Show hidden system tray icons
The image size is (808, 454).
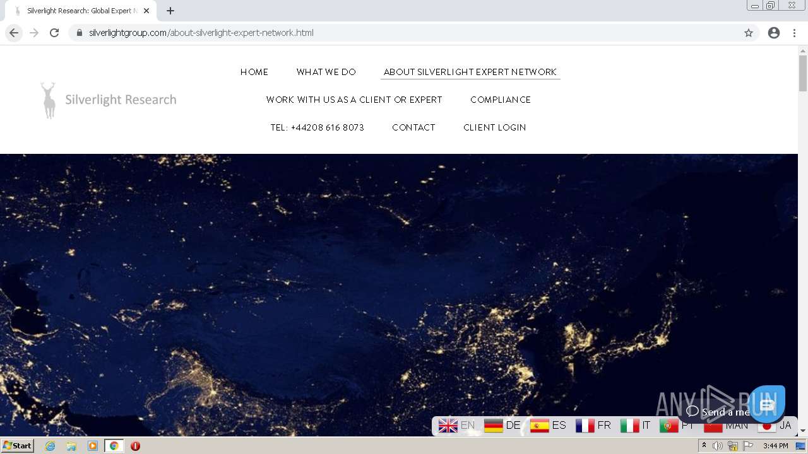[704, 446]
